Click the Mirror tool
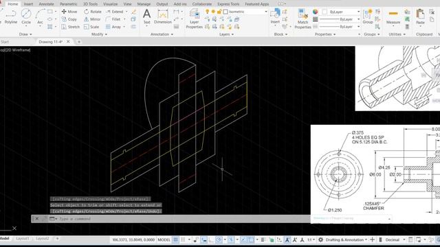 [92, 19]
